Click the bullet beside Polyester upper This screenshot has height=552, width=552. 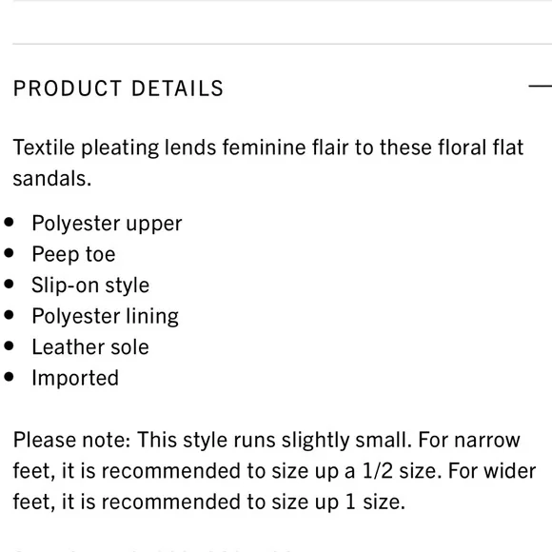click(9, 222)
